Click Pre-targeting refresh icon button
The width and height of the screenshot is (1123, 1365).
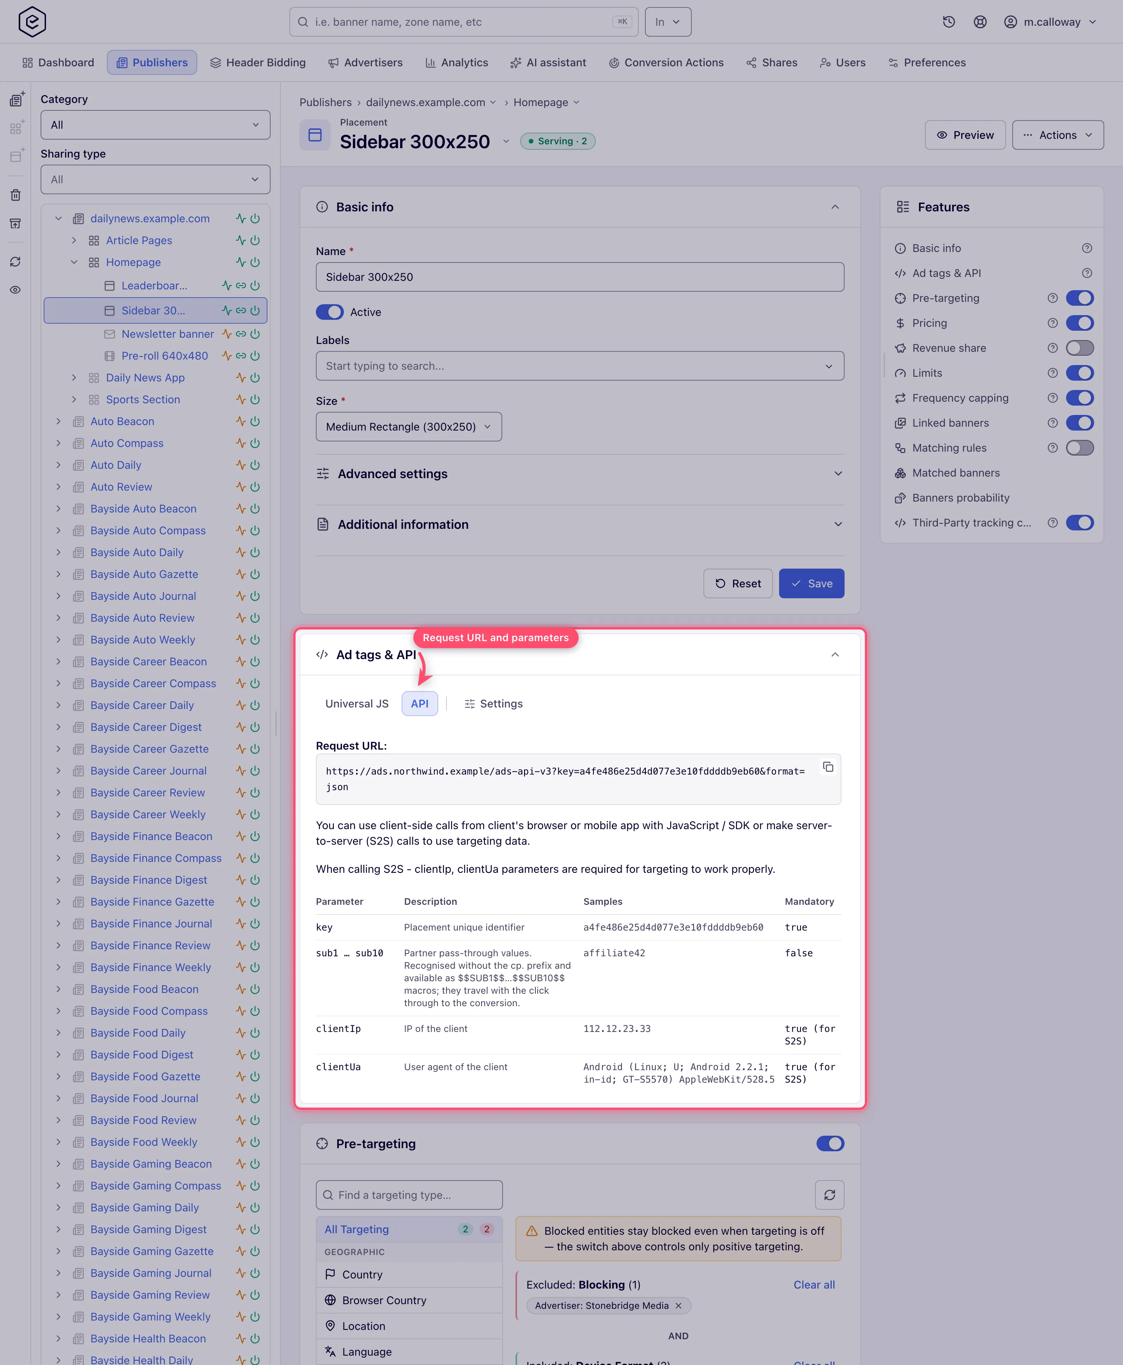(x=829, y=1195)
